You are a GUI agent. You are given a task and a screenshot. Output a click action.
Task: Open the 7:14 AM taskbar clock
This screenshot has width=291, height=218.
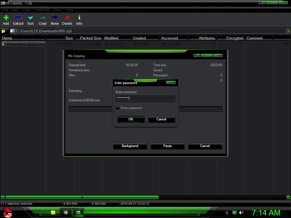click(266, 213)
